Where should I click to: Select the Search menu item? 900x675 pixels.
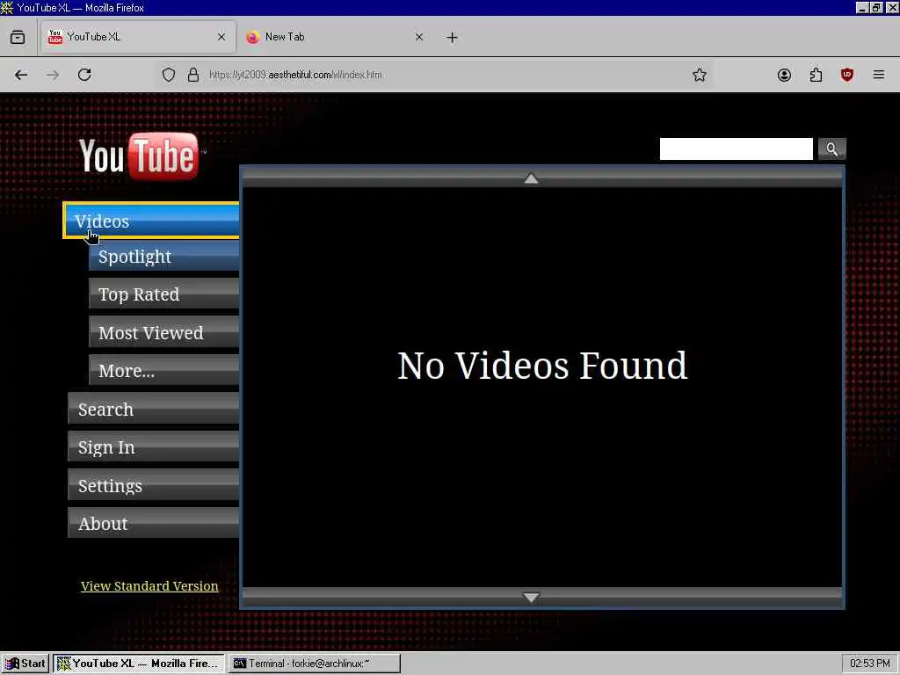[154, 409]
